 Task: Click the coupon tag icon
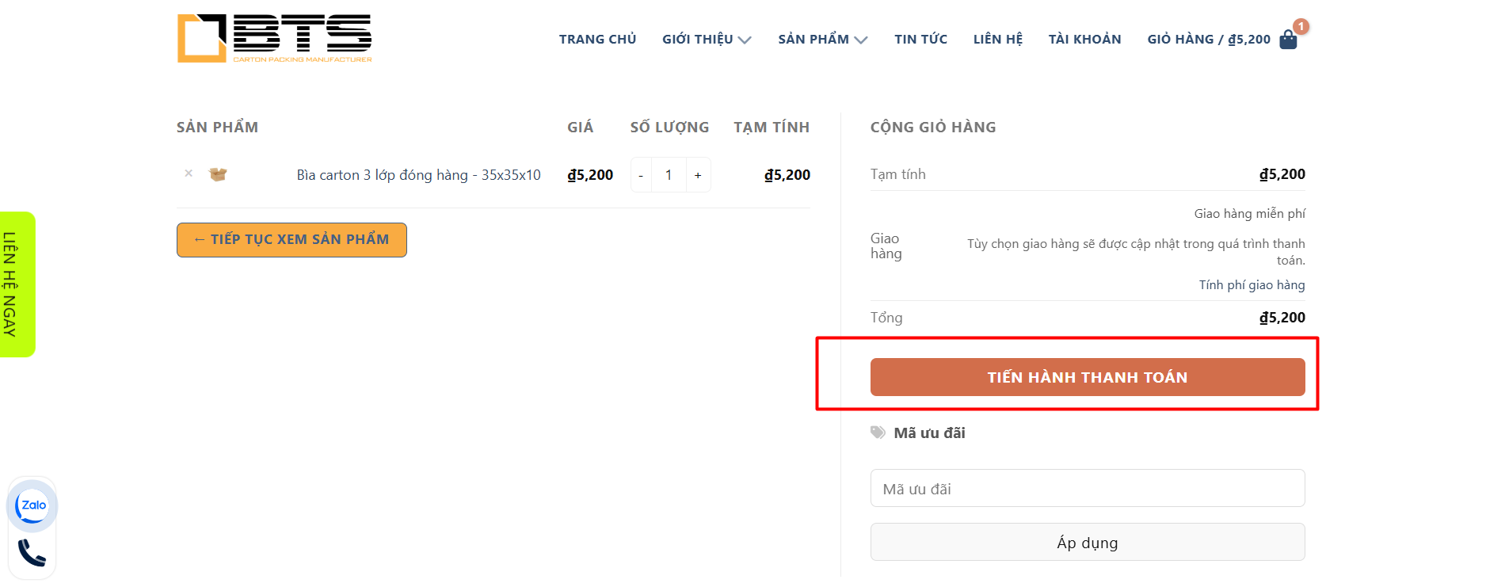tap(878, 433)
